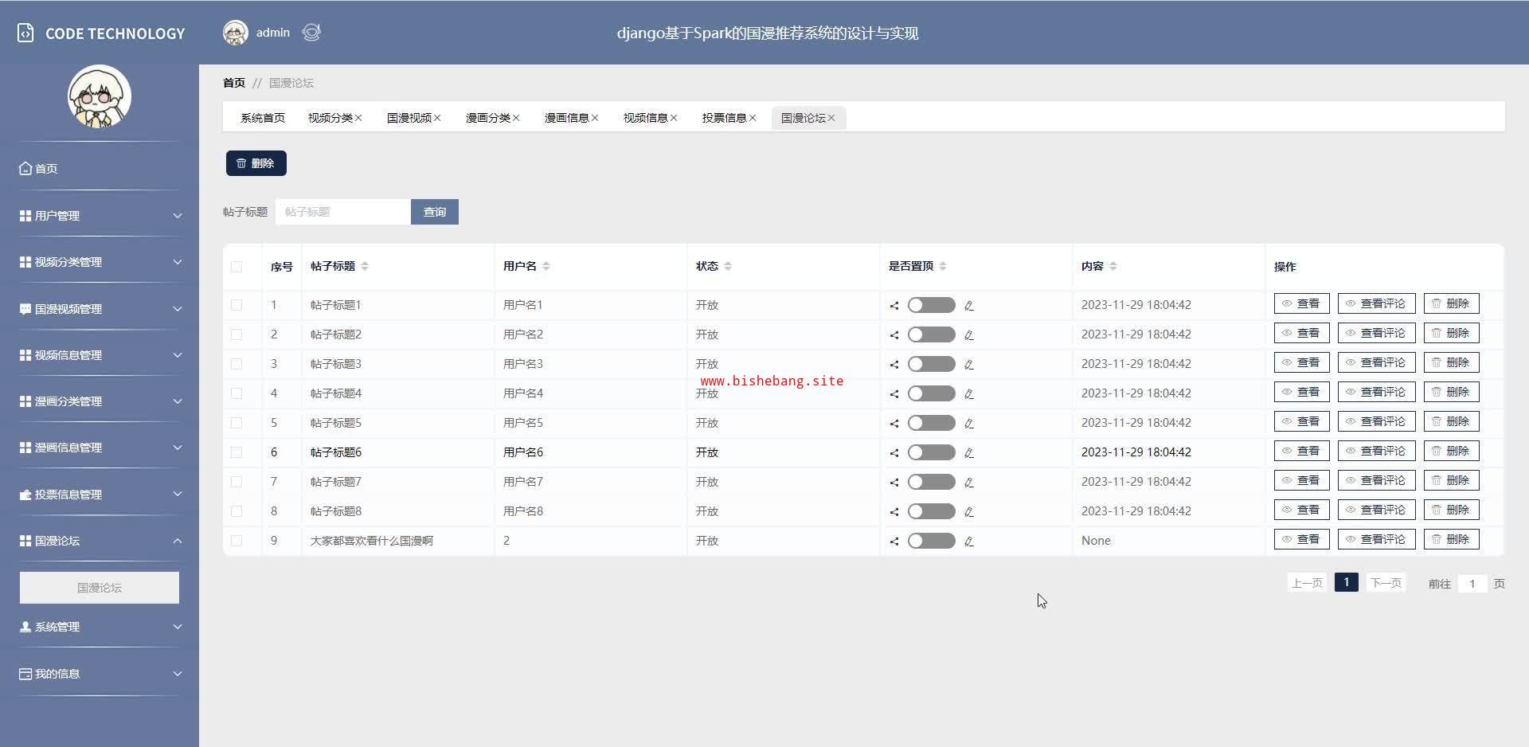Screen dimensions: 1529x747
Task: Click the 帖子标题 search input field
Action: (x=342, y=212)
